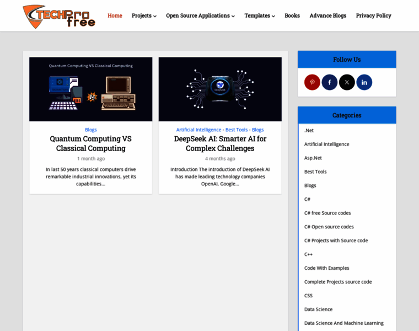Expand the Templates dropdown menu

260,16
